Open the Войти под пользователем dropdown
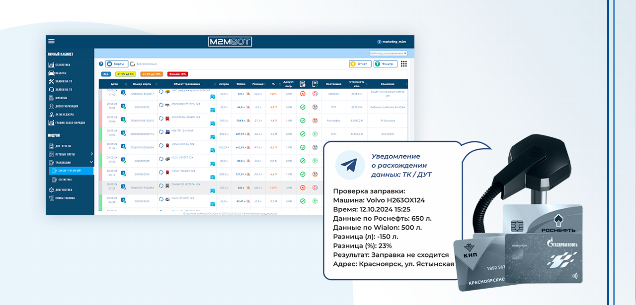The image size is (636, 305). tap(388, 53)
